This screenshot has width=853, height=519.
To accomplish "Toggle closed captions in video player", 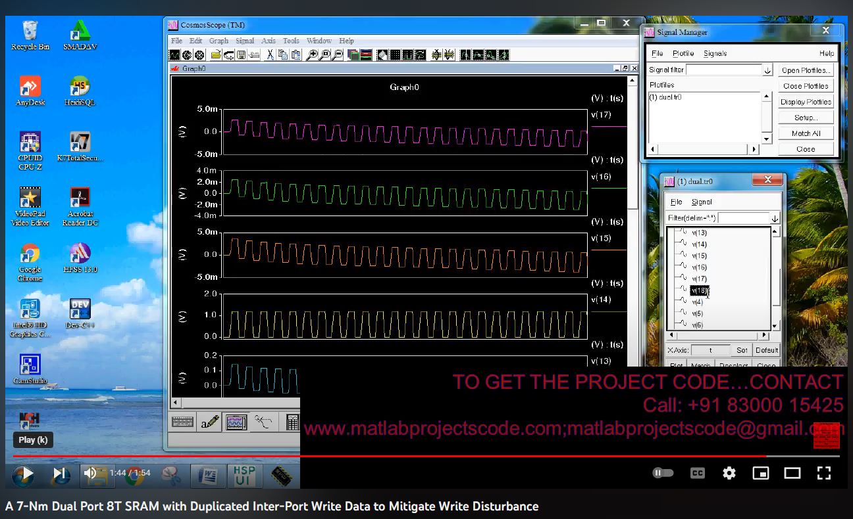I will (697, 473).
